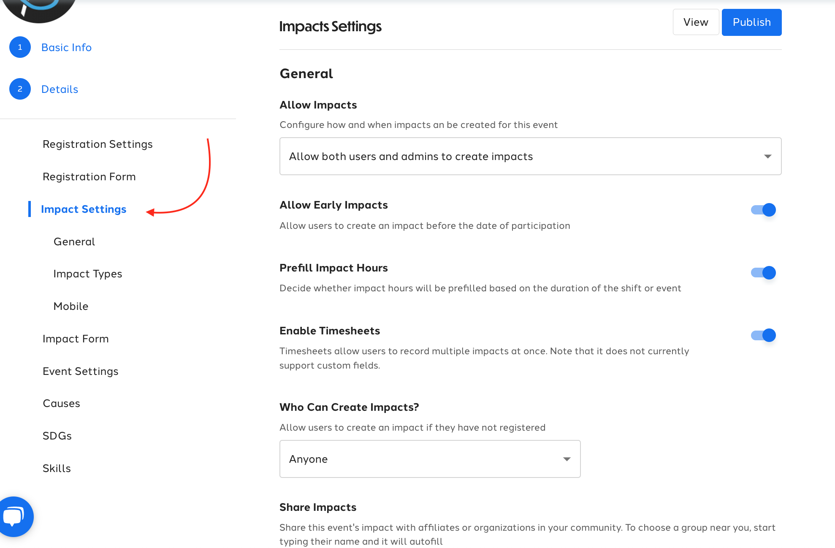
Task: Toggle Allow Early Impacts switch
Action: (x=763, y=210)
